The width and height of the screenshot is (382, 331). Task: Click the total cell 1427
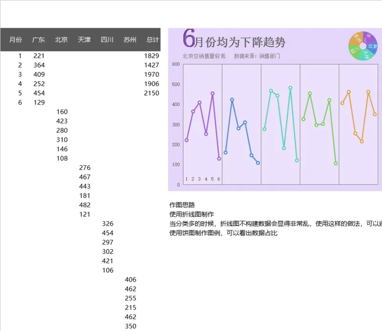tap(151, 65)
